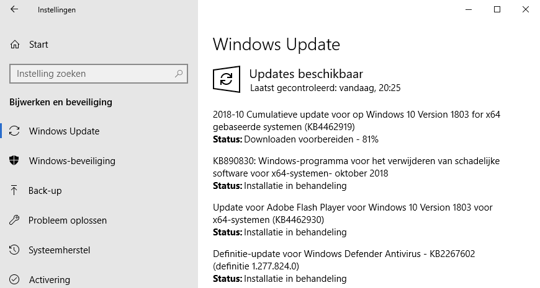The height and width of the screenshot is (288, 540).
Task: Click the Systeemherstel history icon
Action: (14, 250)
